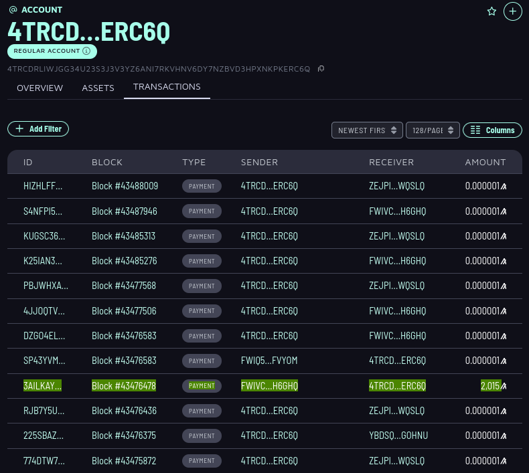The height and width of the screenshot is (473, 529).
Task: Open transaction KUGSC36...
Action: (44, 236)
